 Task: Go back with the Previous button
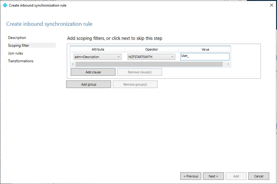tap(191, 176)
